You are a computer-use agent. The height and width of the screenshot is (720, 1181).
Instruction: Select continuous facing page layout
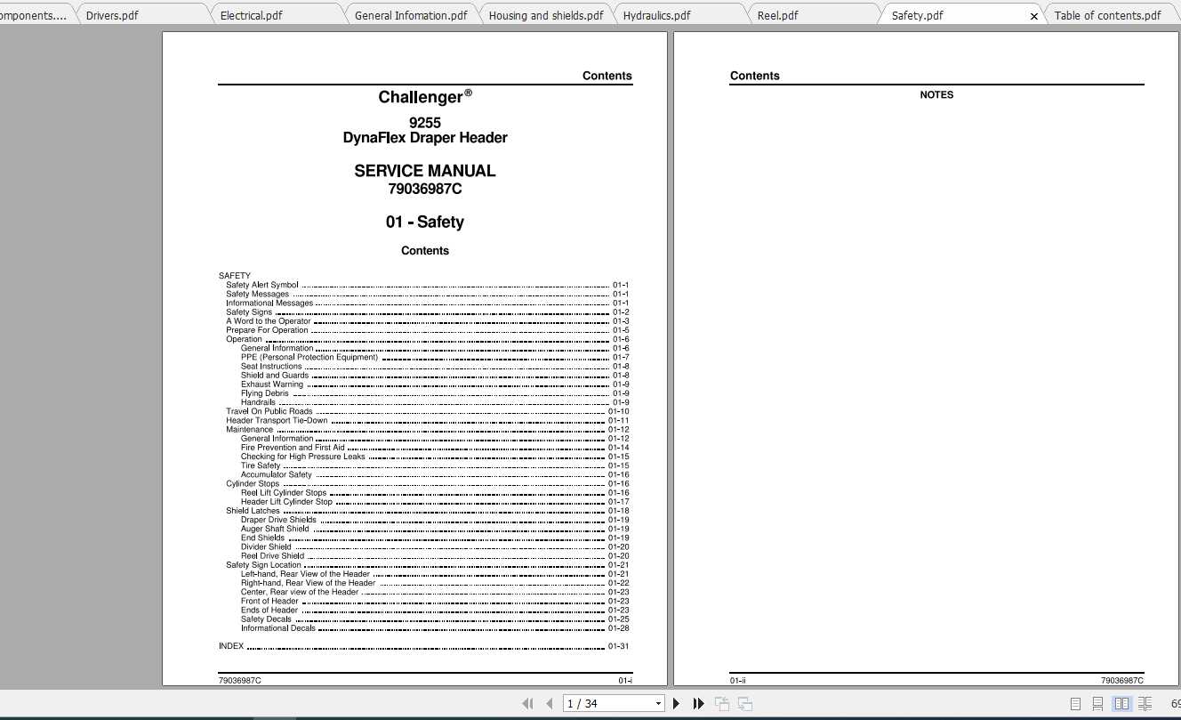click(x=1145, y=704)
